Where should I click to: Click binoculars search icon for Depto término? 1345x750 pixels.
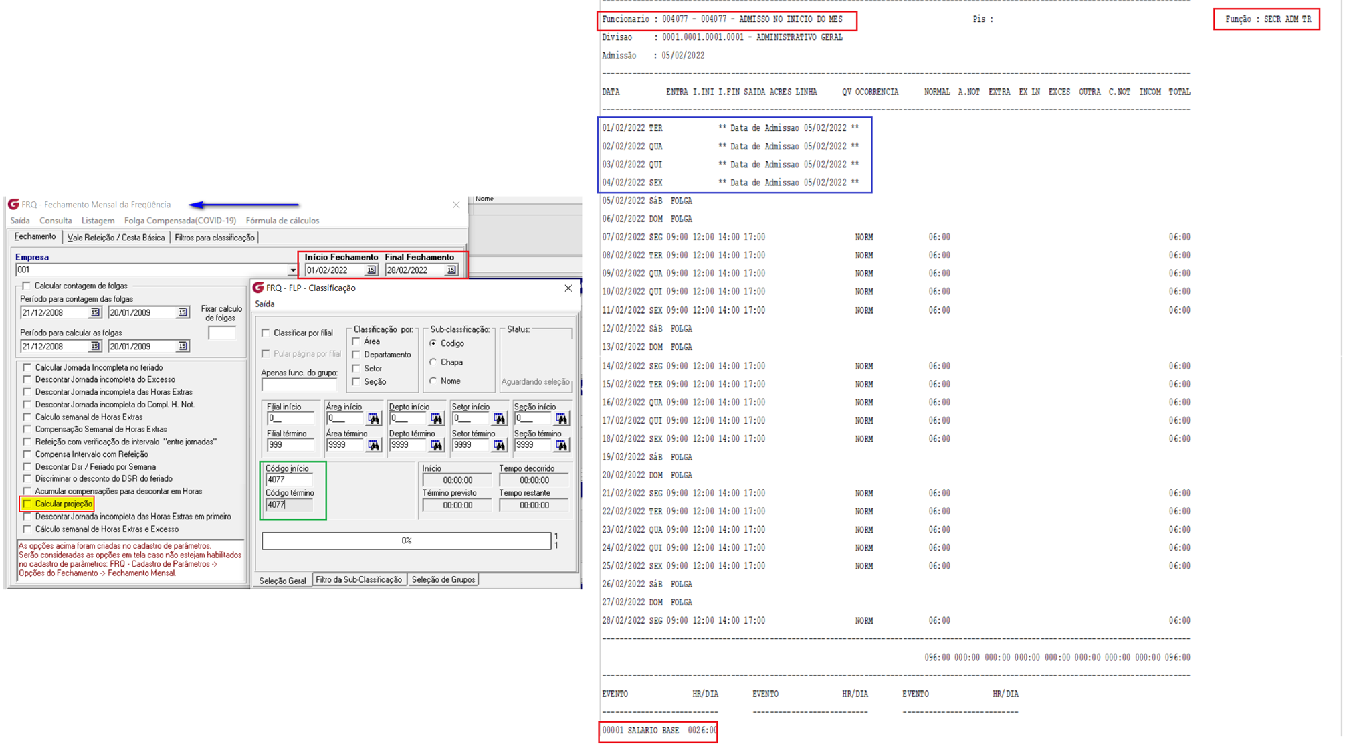[436, 445]
